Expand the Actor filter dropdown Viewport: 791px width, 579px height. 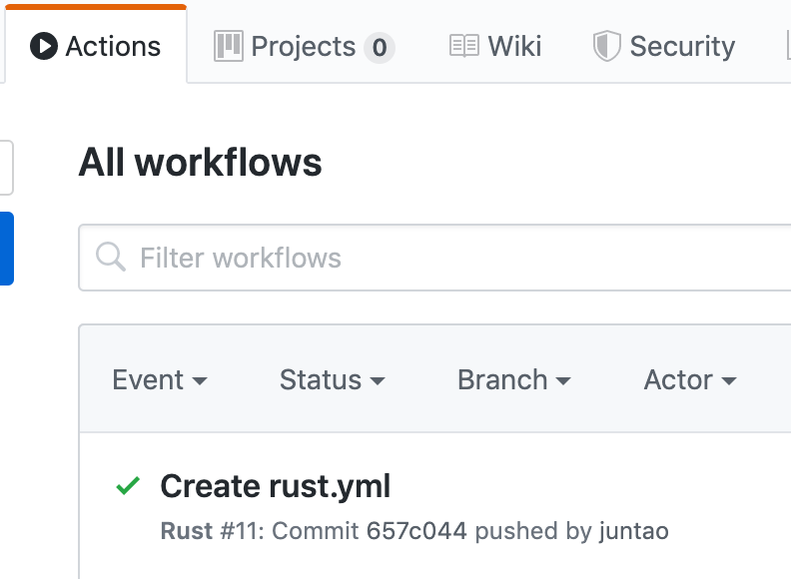click(x=690, y=379)
